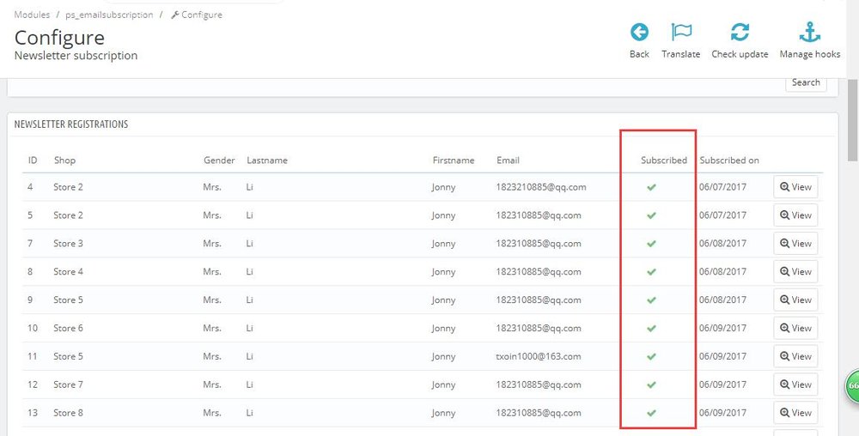
Task: Click the Search button
Action: (806, 82)
